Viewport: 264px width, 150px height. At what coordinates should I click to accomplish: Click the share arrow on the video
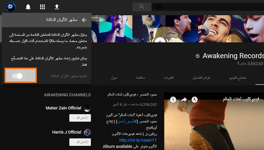(x=184, y=100)
